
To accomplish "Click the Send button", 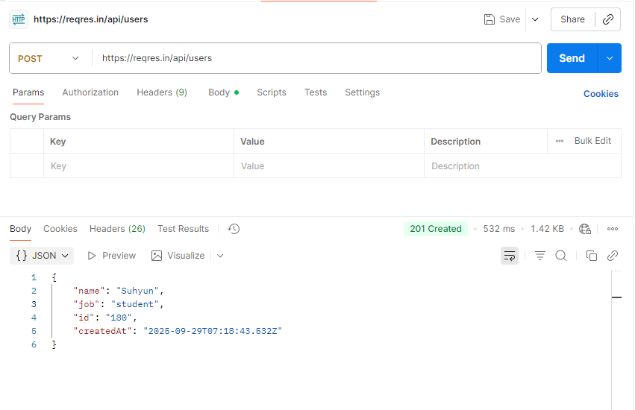I will click(572, 58).
